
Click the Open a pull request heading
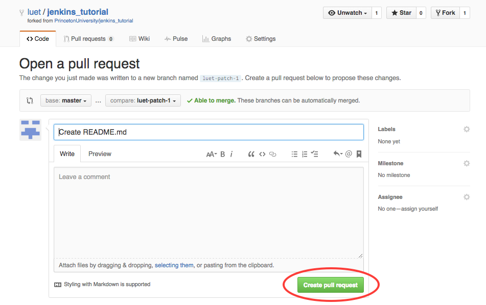point(80,64)
